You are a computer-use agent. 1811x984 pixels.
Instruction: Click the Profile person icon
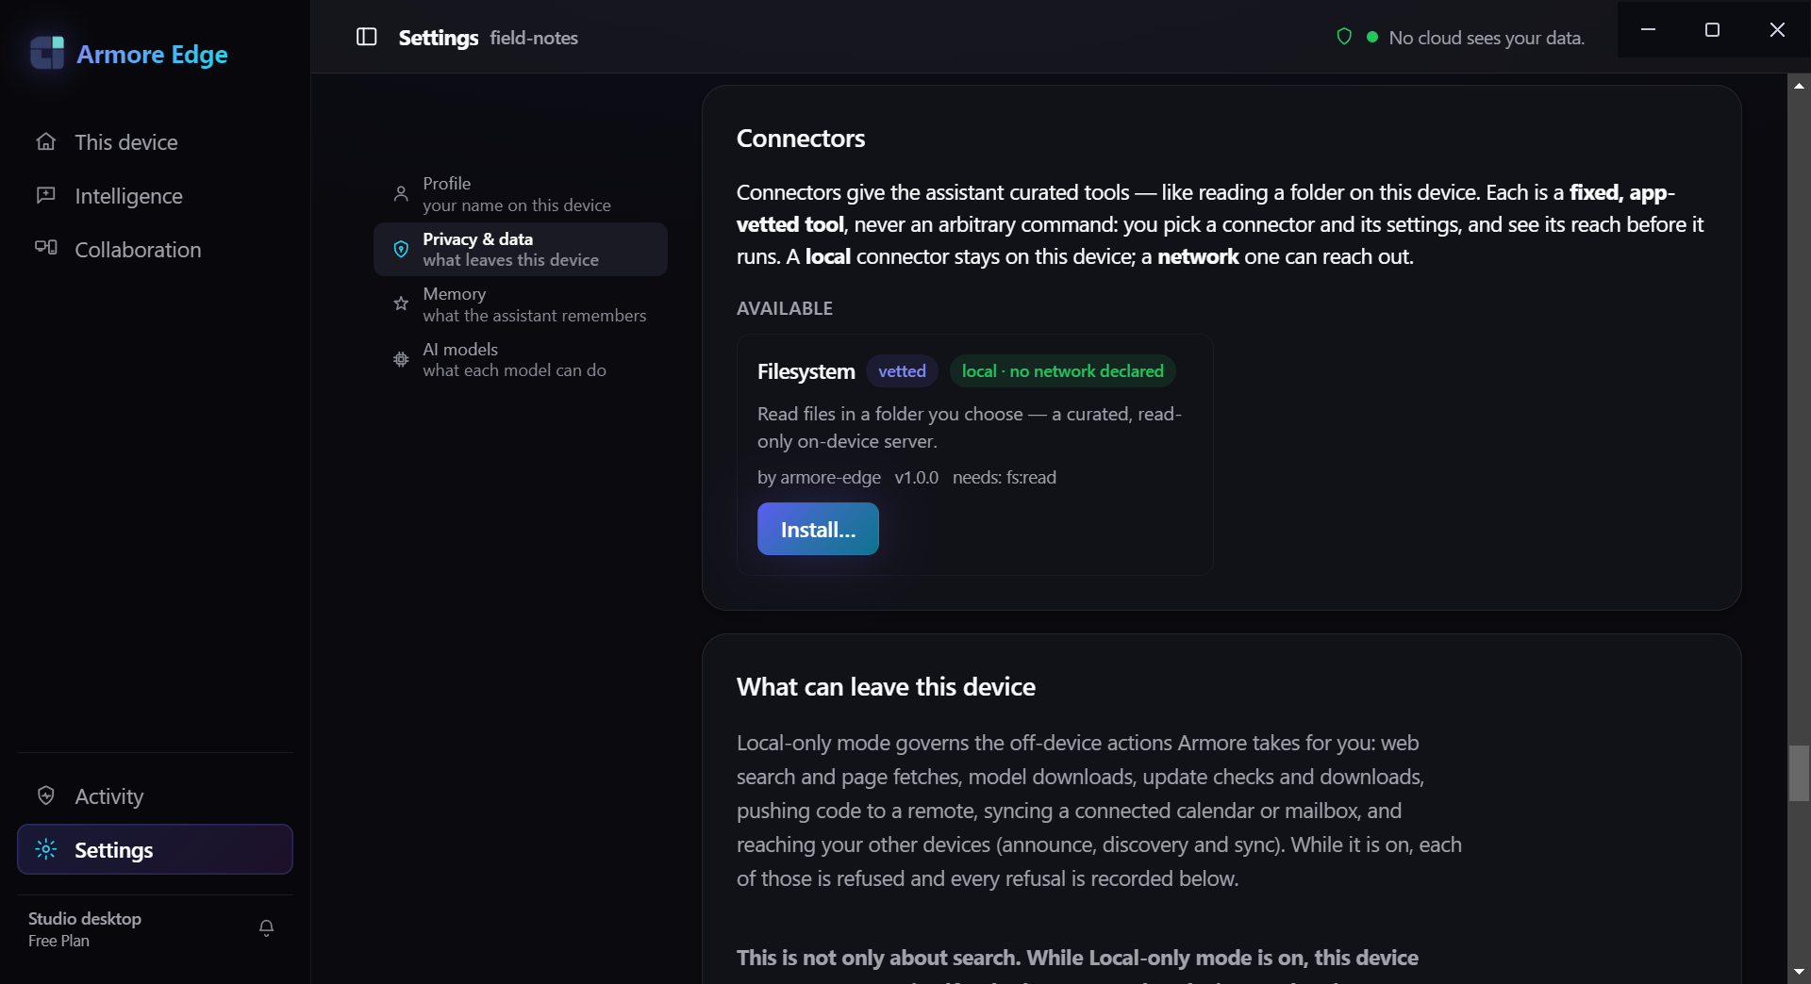point(401,194)
